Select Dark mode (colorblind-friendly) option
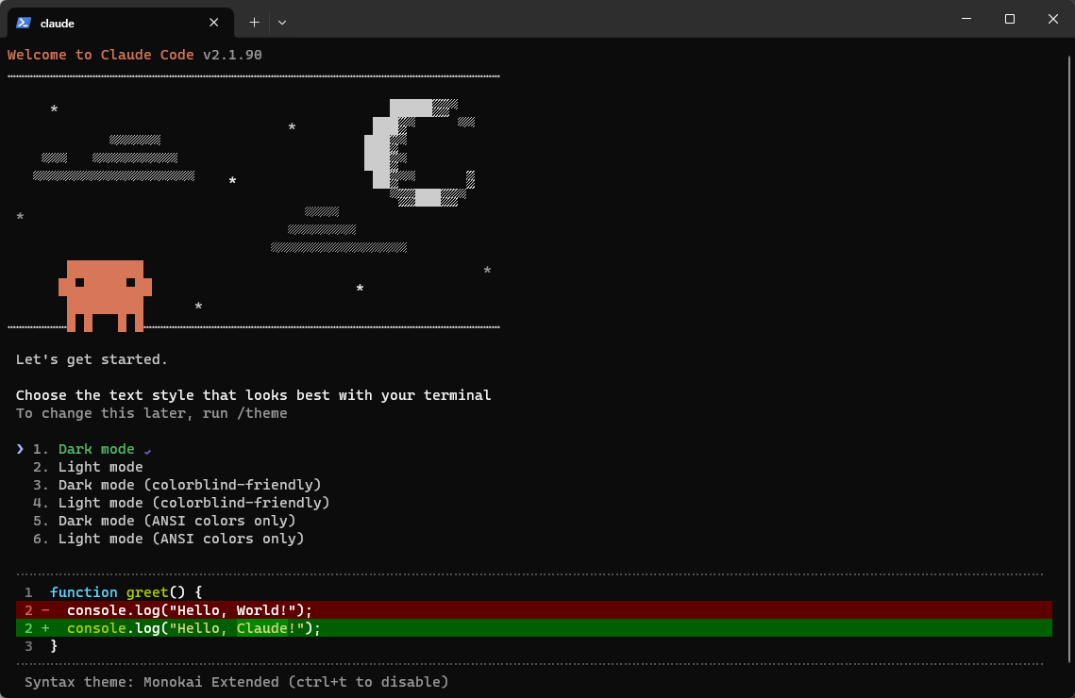 coord(189,485)
